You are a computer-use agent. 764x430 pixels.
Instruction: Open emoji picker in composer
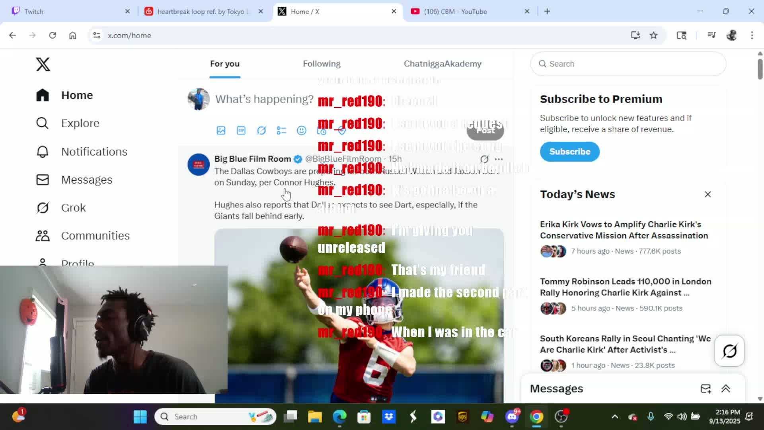302,131
